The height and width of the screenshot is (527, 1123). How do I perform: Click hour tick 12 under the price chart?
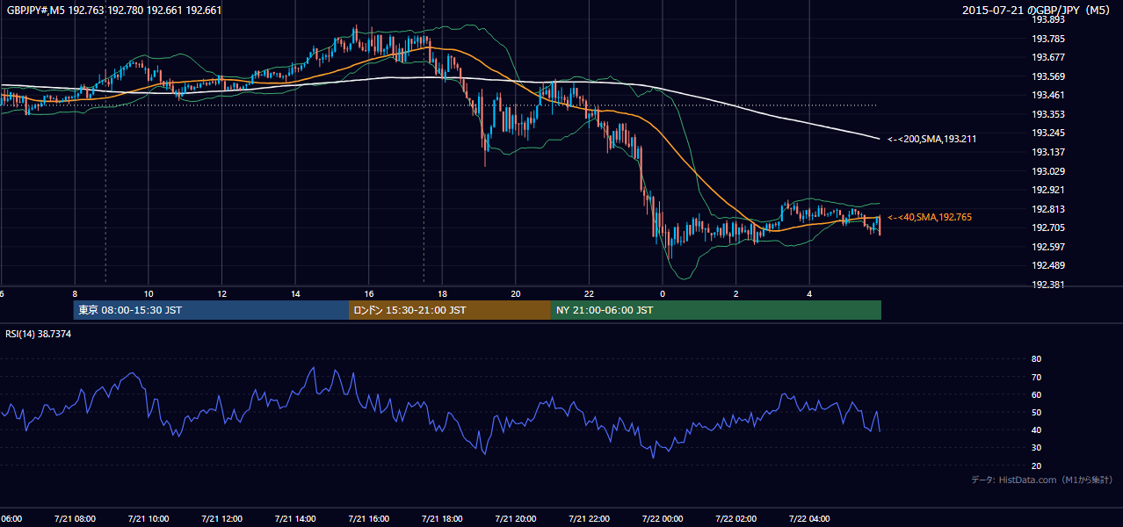coord(221,293)
